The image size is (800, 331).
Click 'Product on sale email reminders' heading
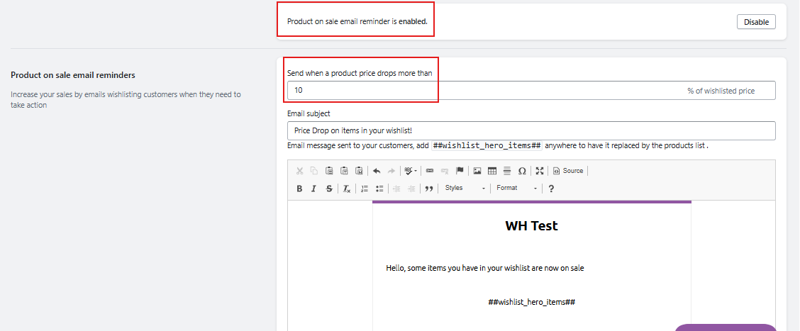[73, 75]
